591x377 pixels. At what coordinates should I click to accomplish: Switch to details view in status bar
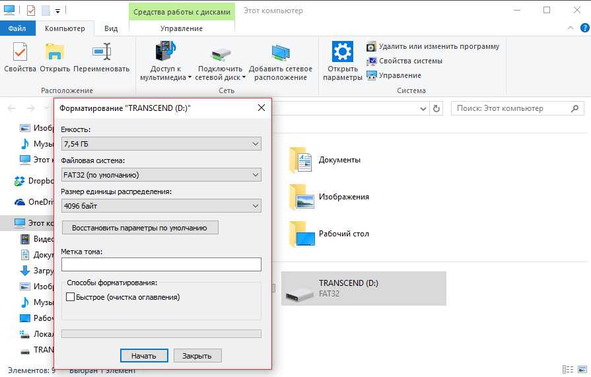(568, 370)
